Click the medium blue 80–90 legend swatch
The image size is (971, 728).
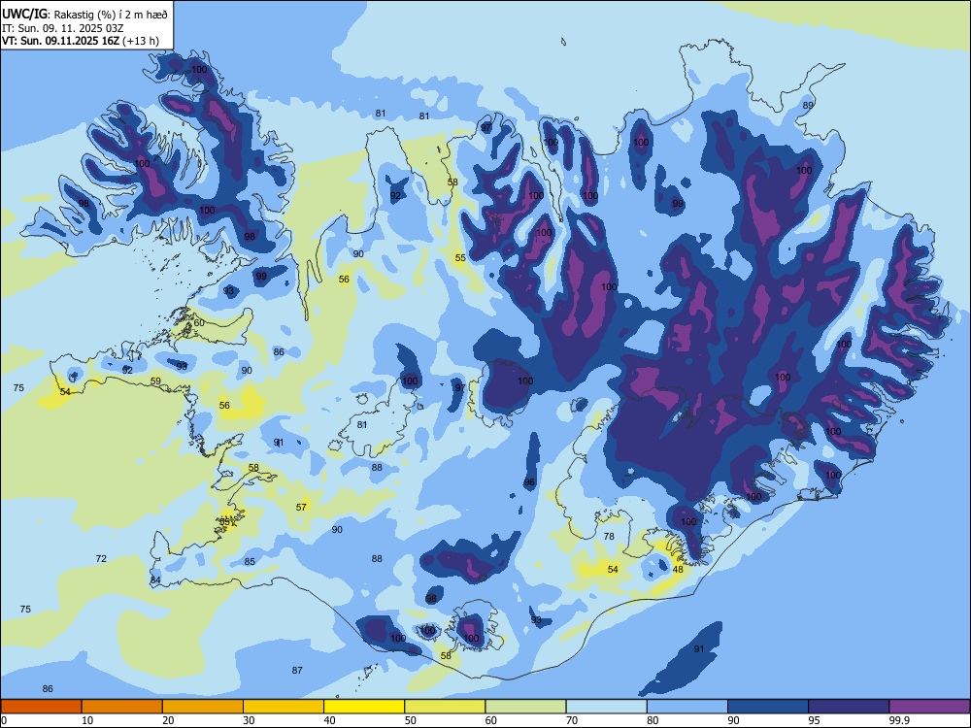coord(687,707)
